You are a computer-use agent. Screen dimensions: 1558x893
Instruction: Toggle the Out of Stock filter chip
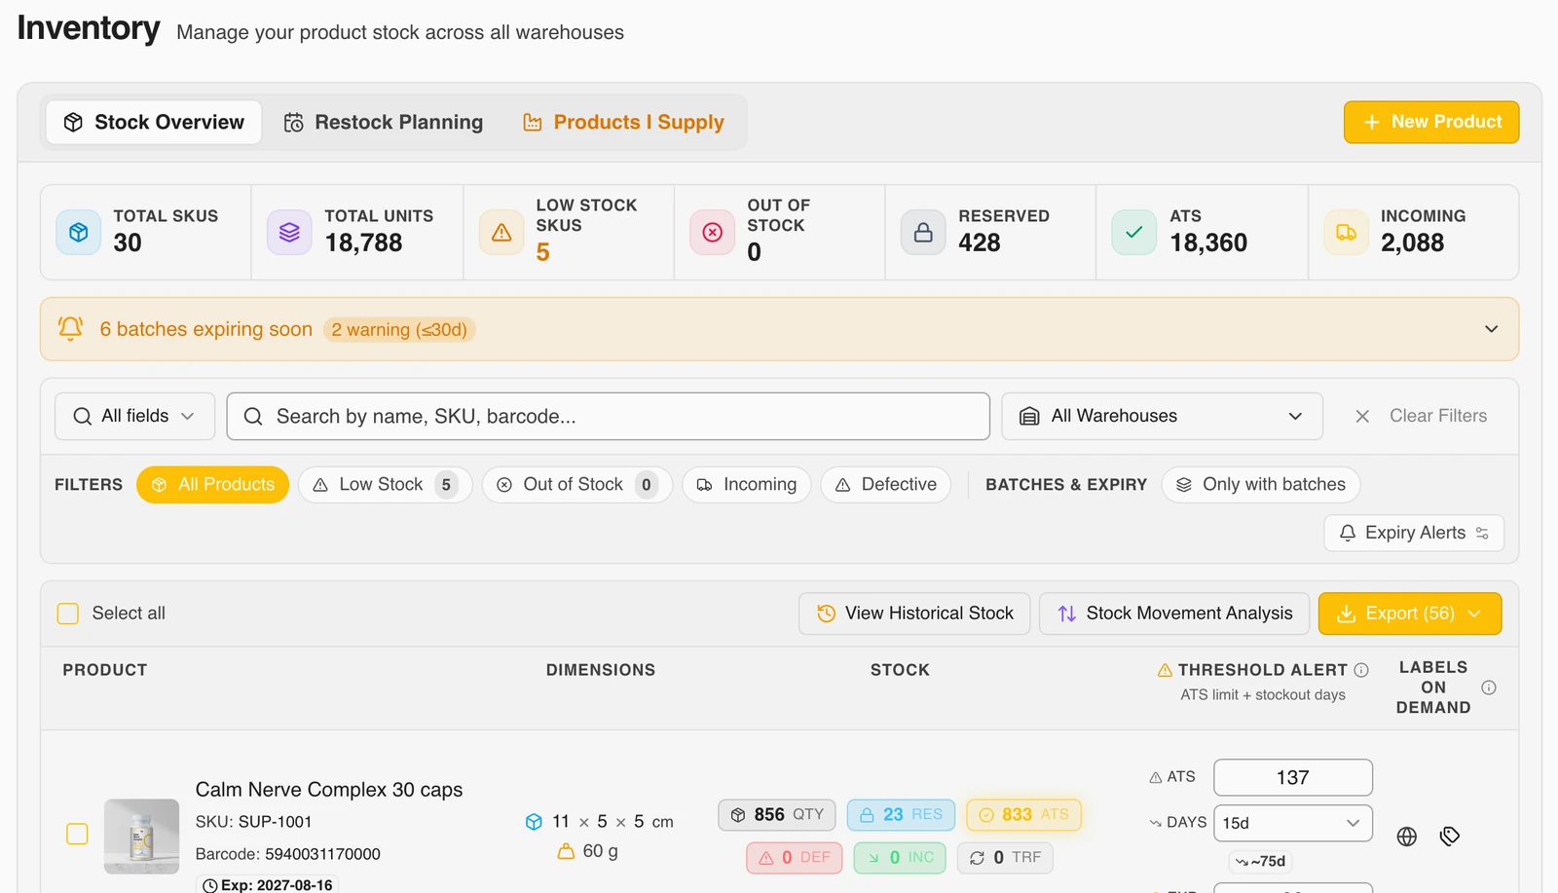(x=577, y=485)
